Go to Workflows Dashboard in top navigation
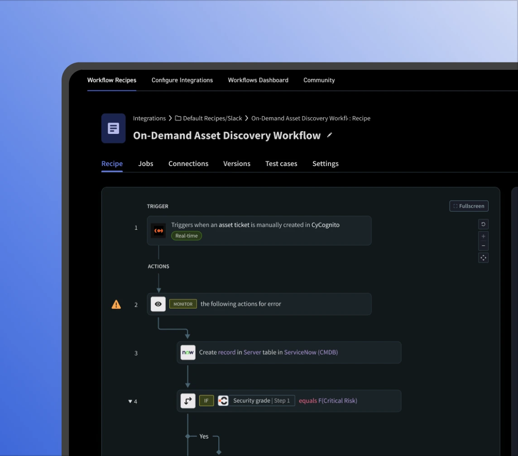Viewport: 518px width, 456px height. [258, 80]
